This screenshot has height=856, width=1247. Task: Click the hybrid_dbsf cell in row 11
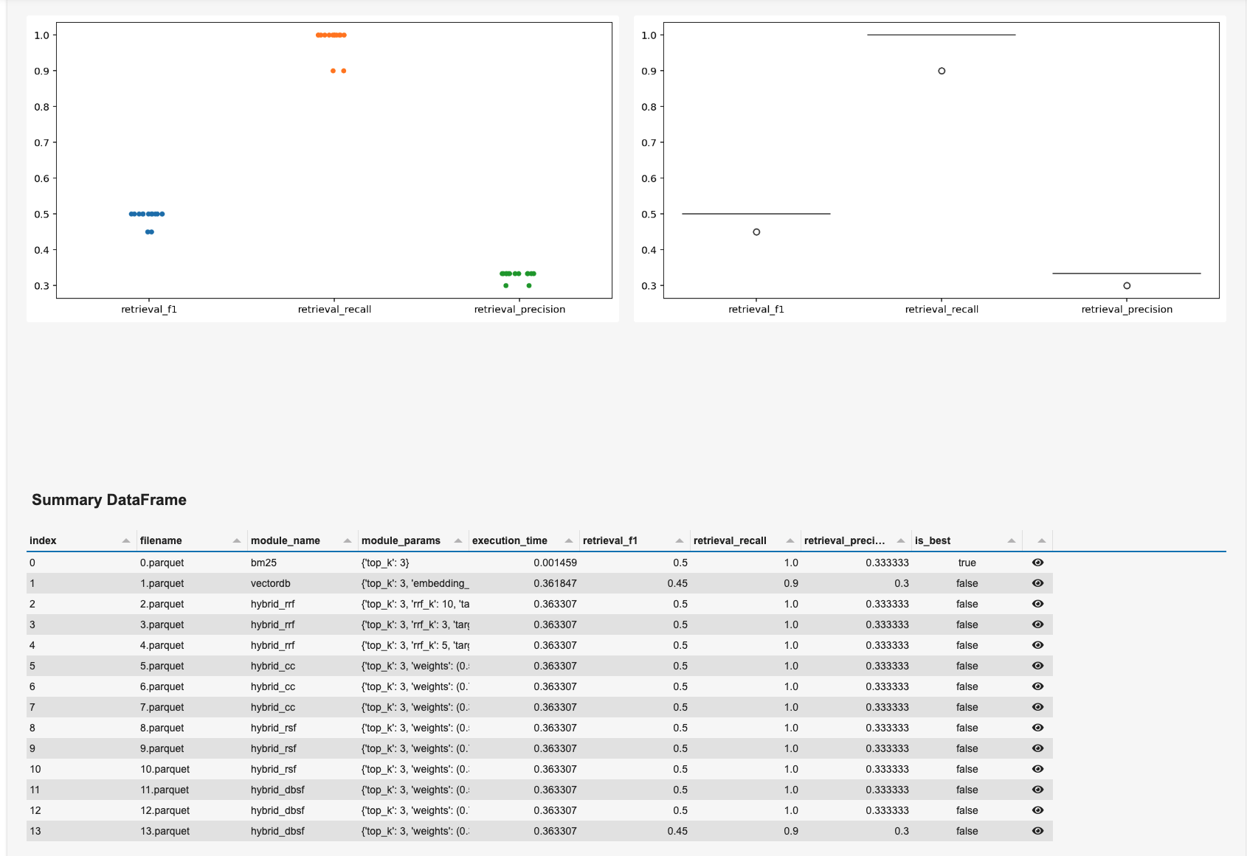(x=277, y=790)
